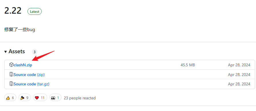
Task: Open the Source code (tar.gz) link
Action: point(31,84)
